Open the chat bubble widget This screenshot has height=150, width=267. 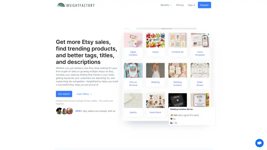click(x=259, y=143)
